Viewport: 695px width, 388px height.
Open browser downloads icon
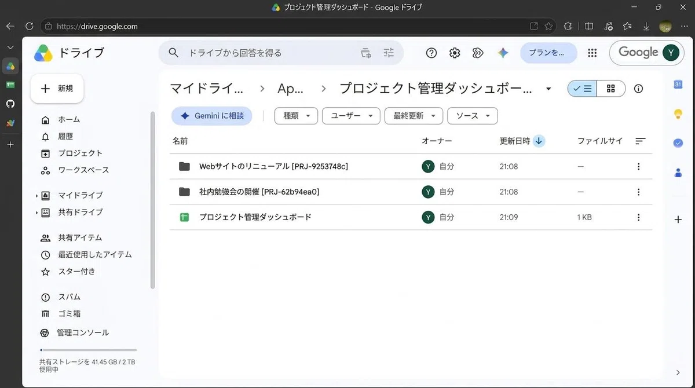(x=646, y=26)
